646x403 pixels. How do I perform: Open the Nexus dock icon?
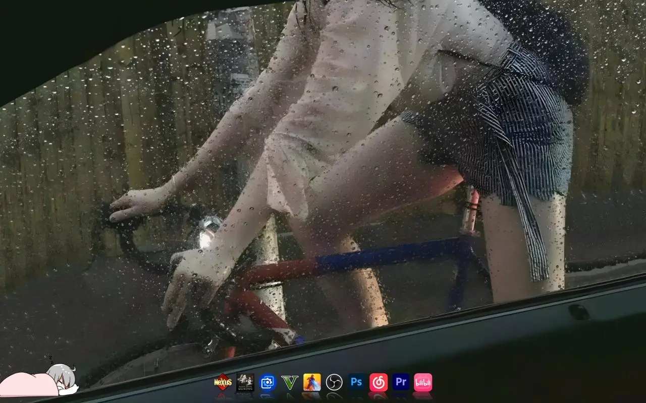[x=223, y=382]
